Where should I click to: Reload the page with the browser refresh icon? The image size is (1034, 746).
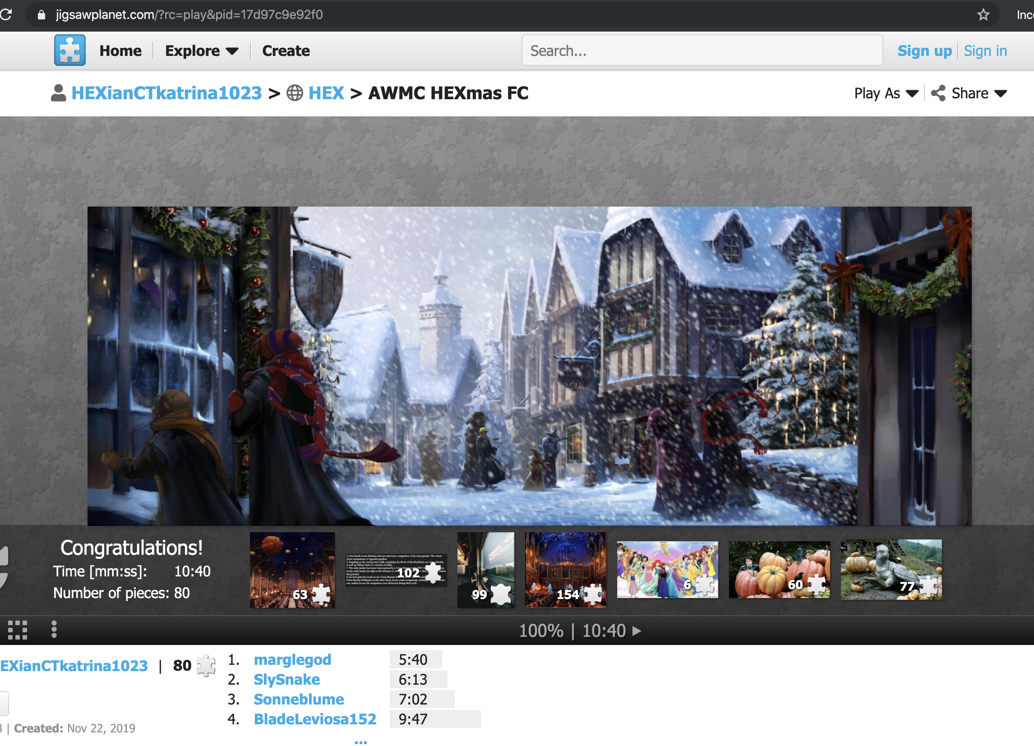coord(6,14)
